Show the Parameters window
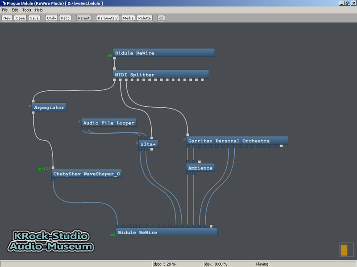Viewport: 357px width, 267px height. coord(108,18)
